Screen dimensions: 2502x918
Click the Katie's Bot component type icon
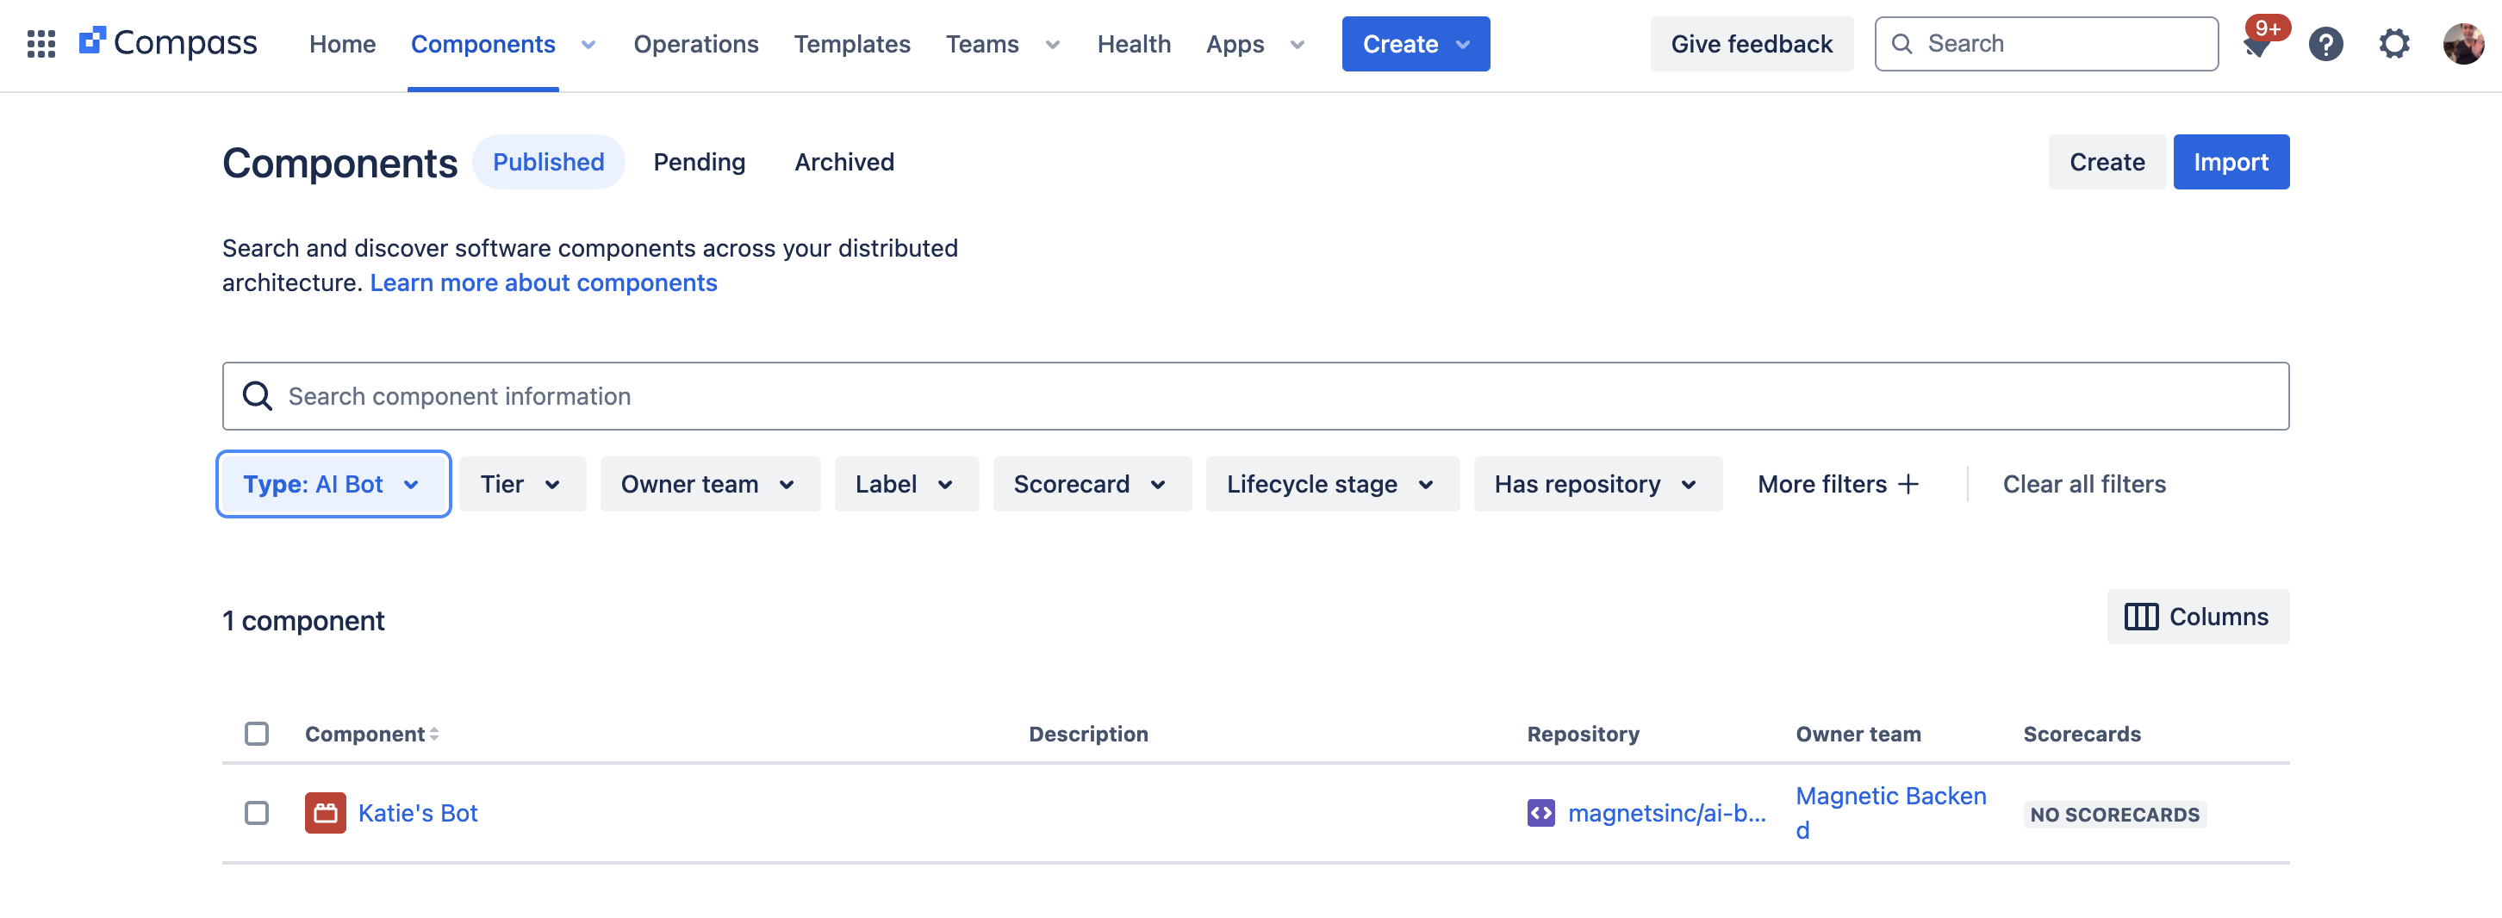[326, 812]
